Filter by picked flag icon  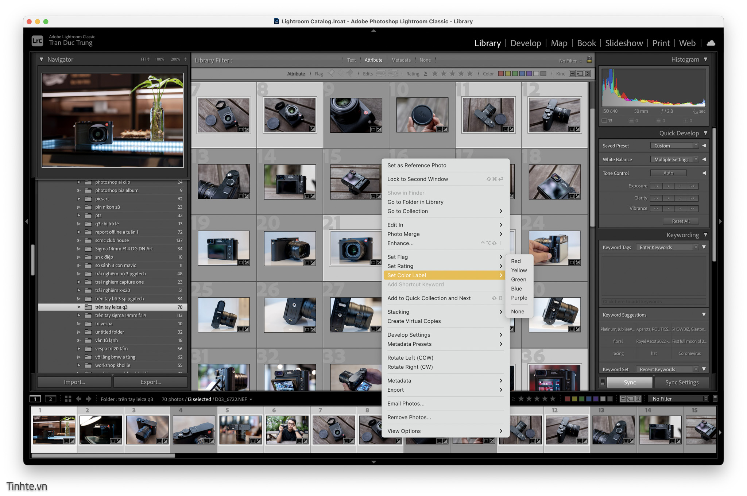pos(331,73)
